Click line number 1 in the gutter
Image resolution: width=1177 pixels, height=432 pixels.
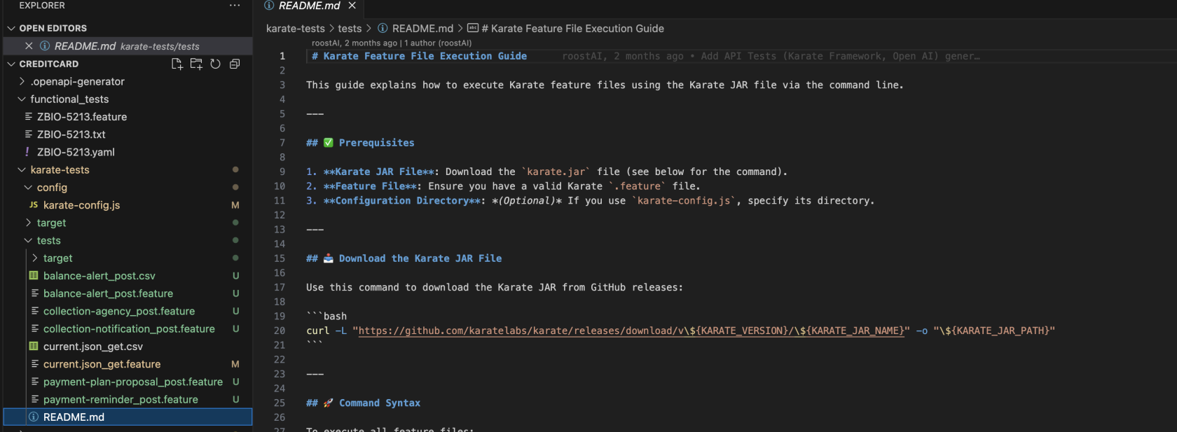(282, 56)
